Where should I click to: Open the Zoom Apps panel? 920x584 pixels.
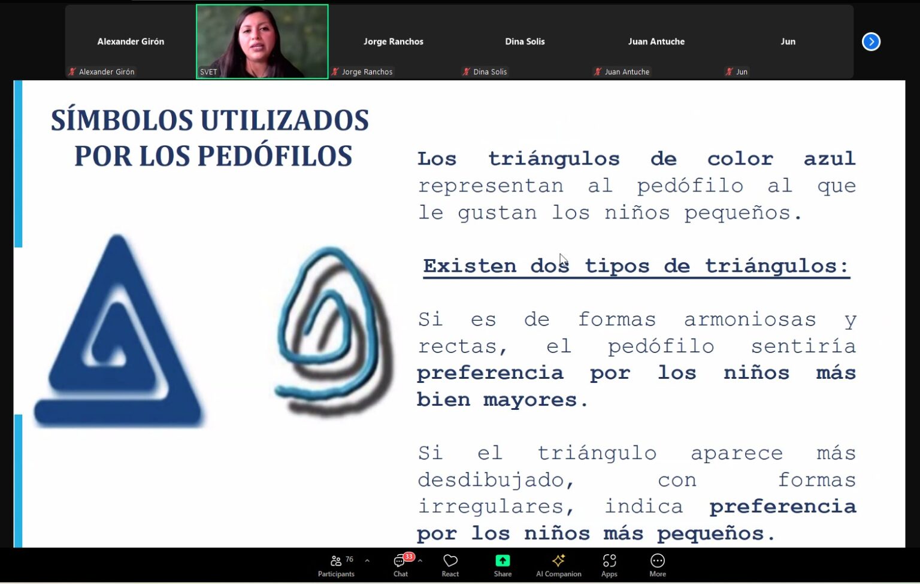coord(609,565)
